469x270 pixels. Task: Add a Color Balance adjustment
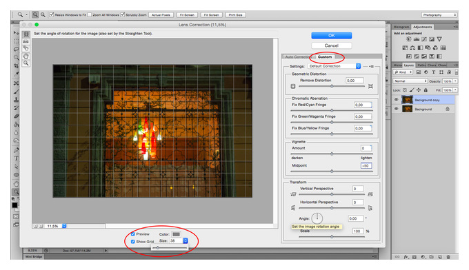[x=412, y=48]
